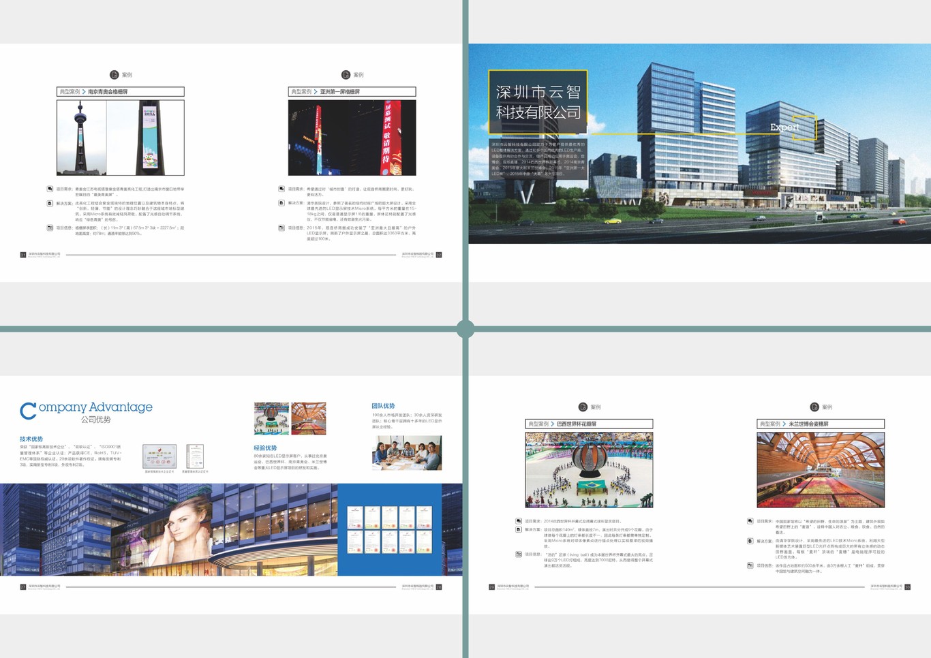Click the 深圳市云智科技有限公司 title box
Viewport: 931px width, 658px height.
pos(538,102)
